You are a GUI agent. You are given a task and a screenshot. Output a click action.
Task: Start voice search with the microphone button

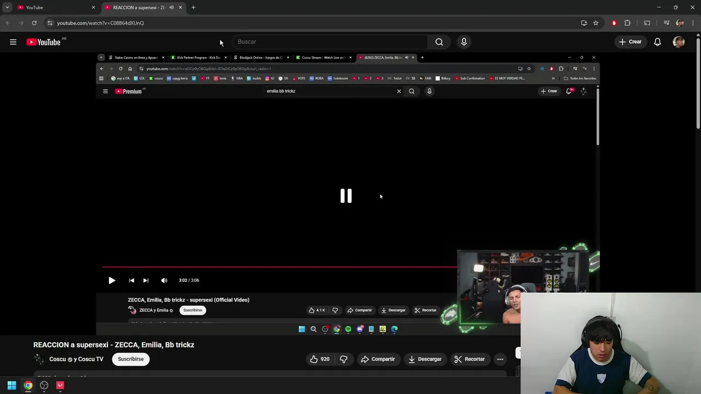464,42
